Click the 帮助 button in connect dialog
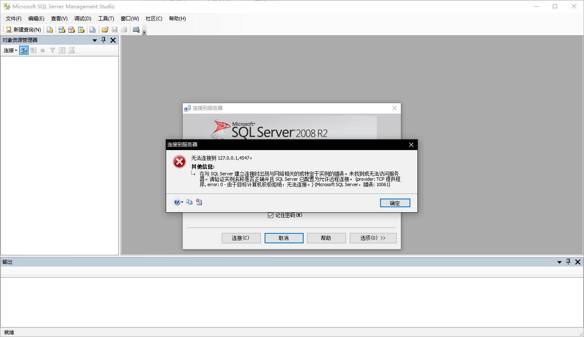Screen dimensions: 584x337 (x=326, y=238)
